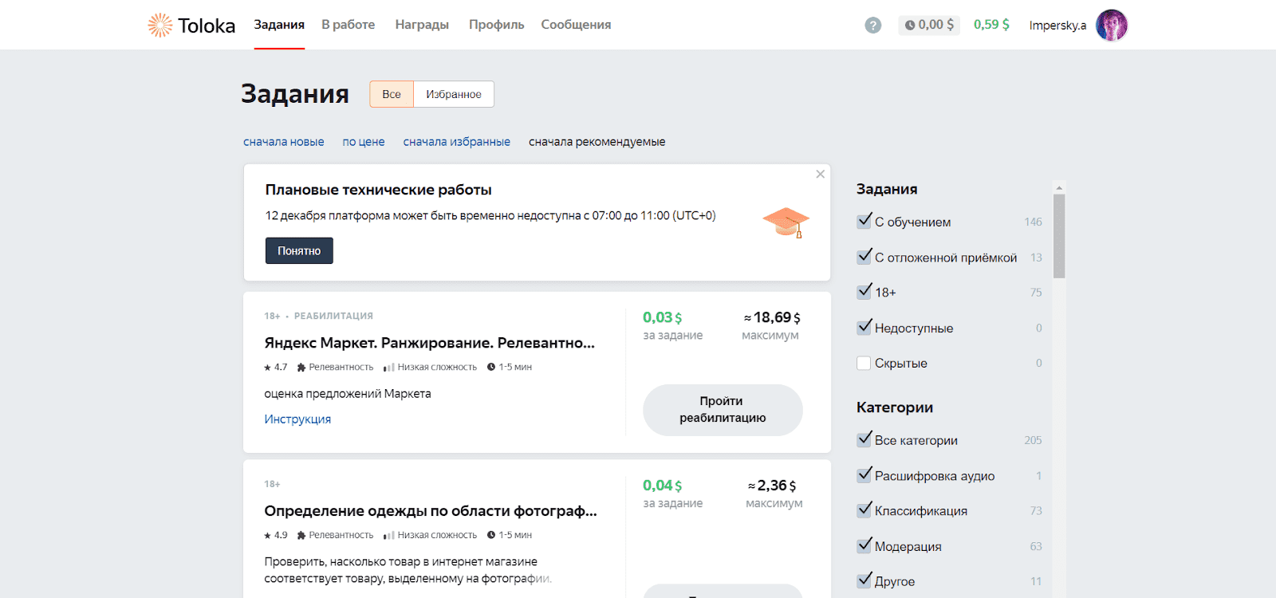Open Определение одежды по области task title
This screenshot has width=1276, height=598.
click(431, 511)
